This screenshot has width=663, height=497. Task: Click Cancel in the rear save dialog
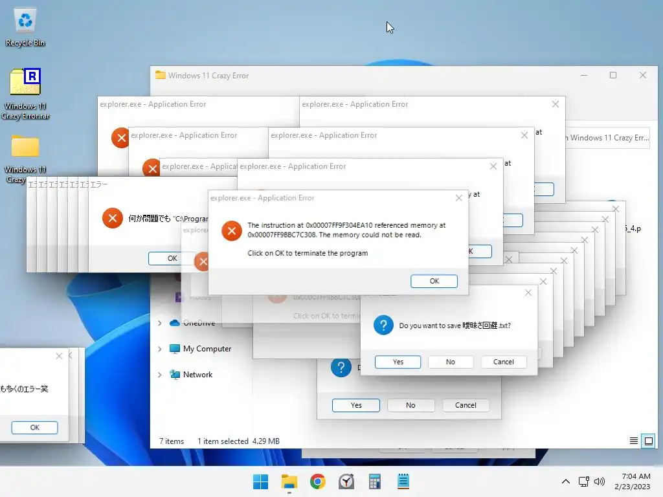coord(466,405)
